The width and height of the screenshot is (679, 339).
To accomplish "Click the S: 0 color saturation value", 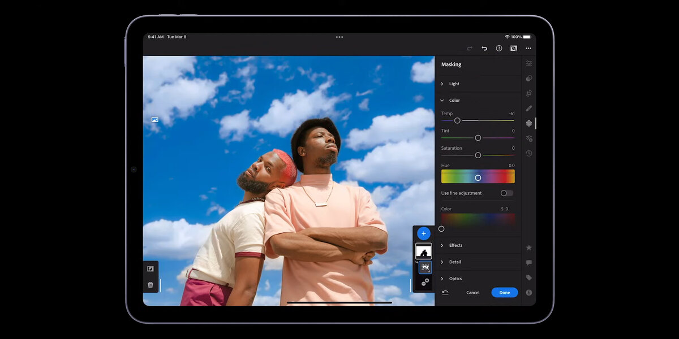I will (505, 209).
